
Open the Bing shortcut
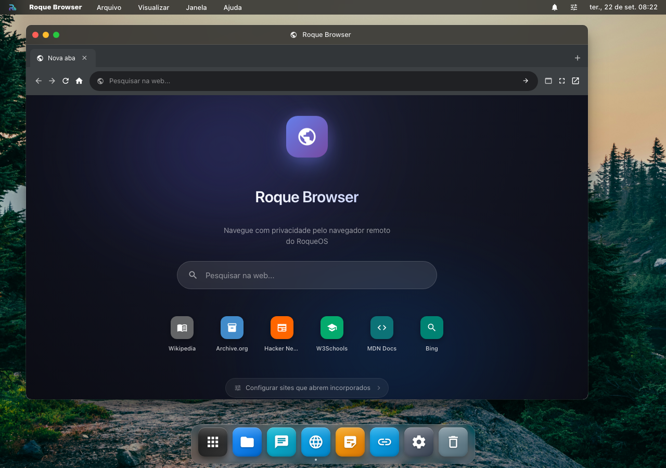tap(432, 334)
